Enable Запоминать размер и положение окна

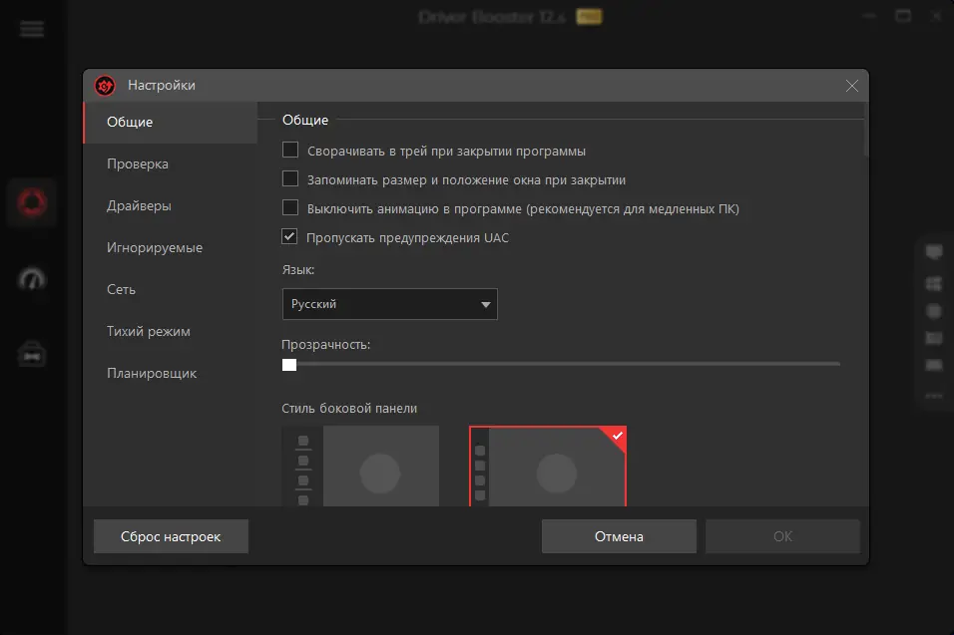[x=290, y=178]
